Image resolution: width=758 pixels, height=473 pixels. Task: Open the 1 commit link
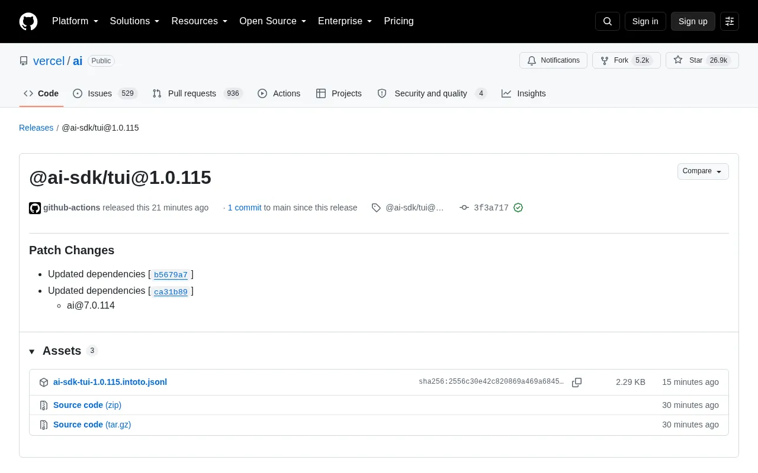245,208
